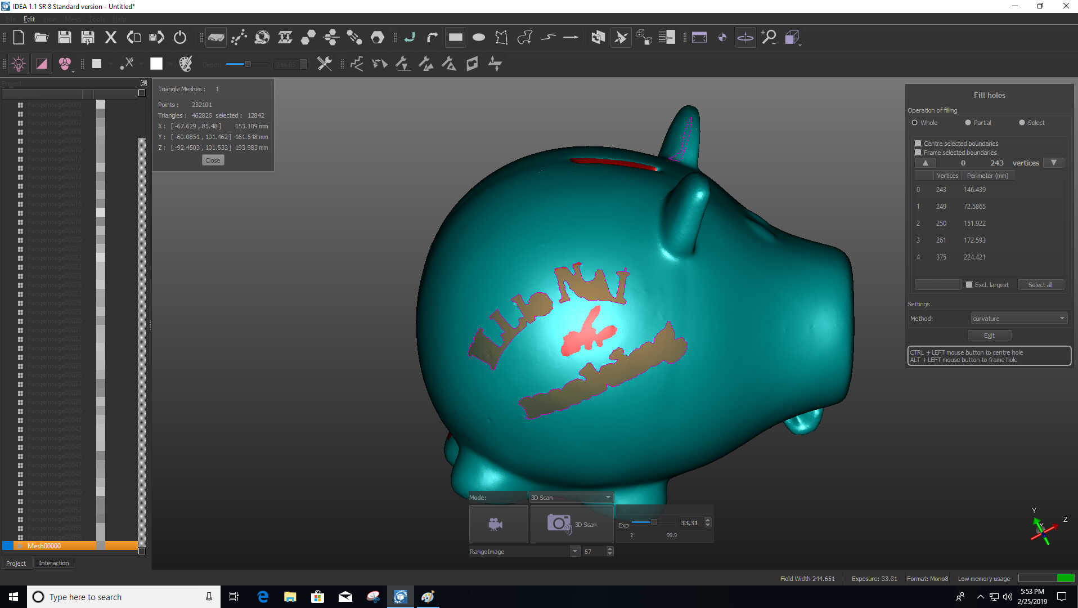Image resolution: width=1078 pixels, height=608 pixels.
Task: Open Microsoft Edge from the taskbar
Action: [263, 597]
